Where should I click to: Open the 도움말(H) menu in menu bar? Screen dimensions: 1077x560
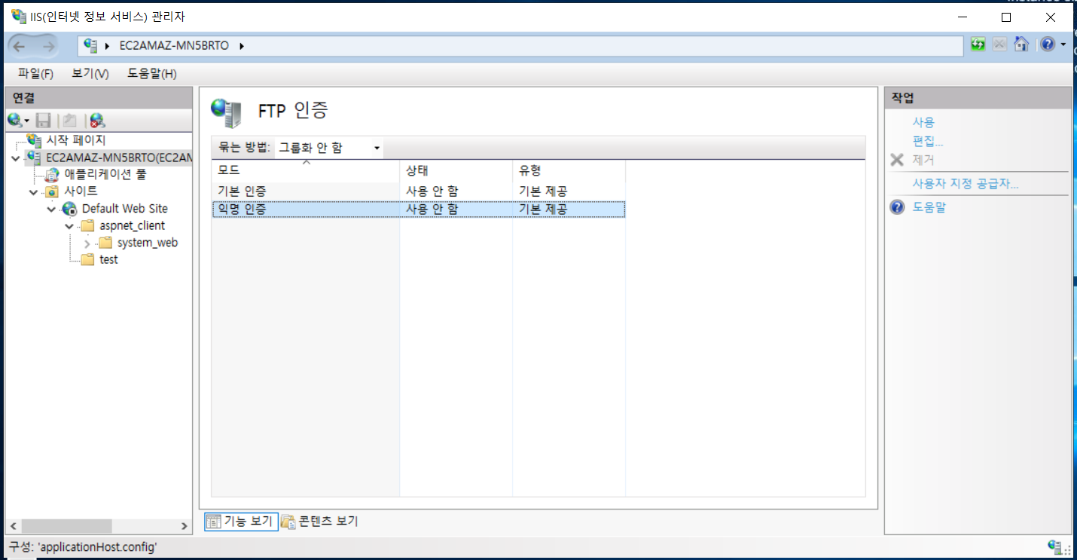point(152,73)
